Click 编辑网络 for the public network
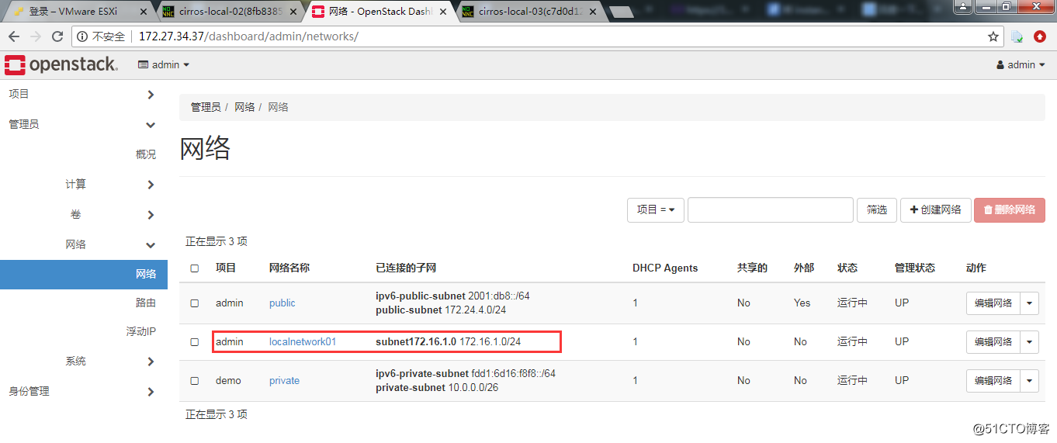This screenshot has height=443, width=1057. (993, 303)
